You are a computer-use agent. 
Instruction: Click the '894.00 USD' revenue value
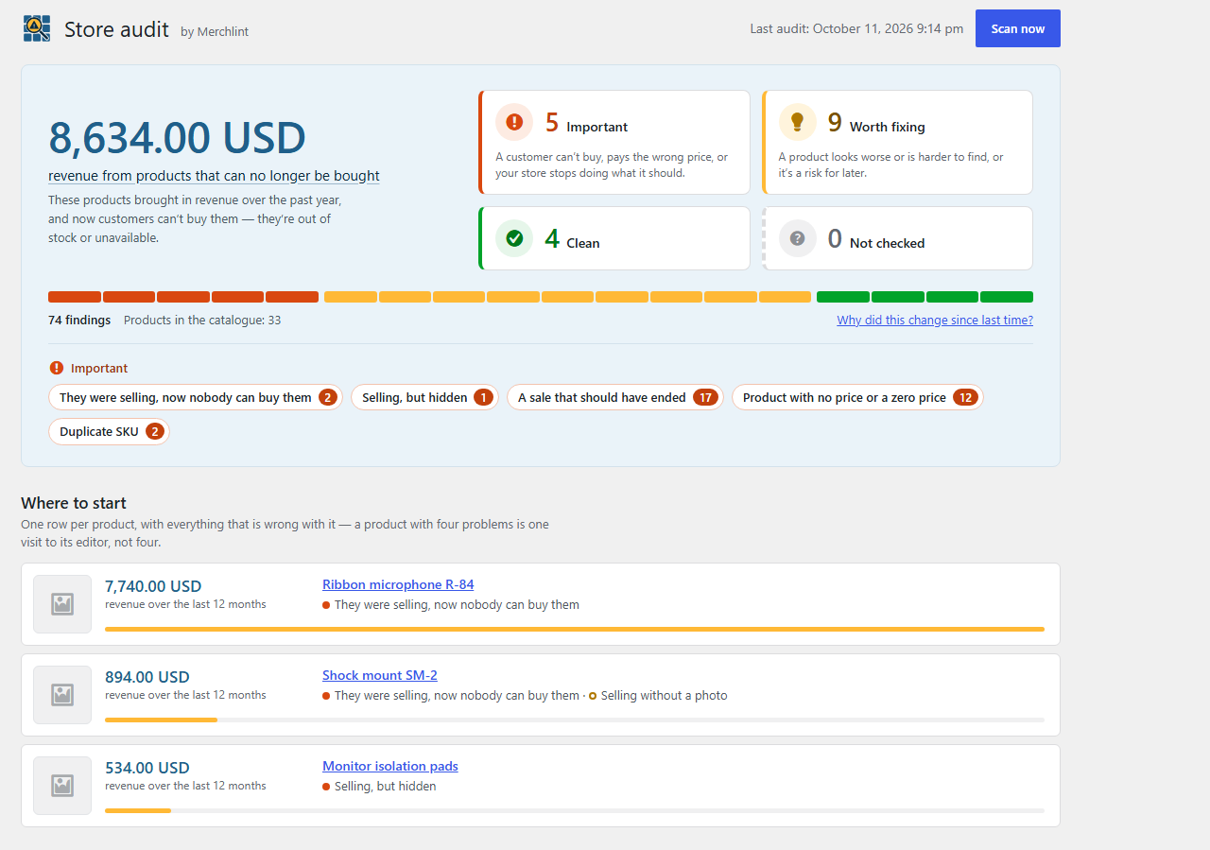click(147, 677)
